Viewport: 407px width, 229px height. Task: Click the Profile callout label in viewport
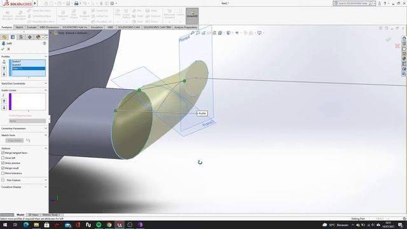pos(202,113)
